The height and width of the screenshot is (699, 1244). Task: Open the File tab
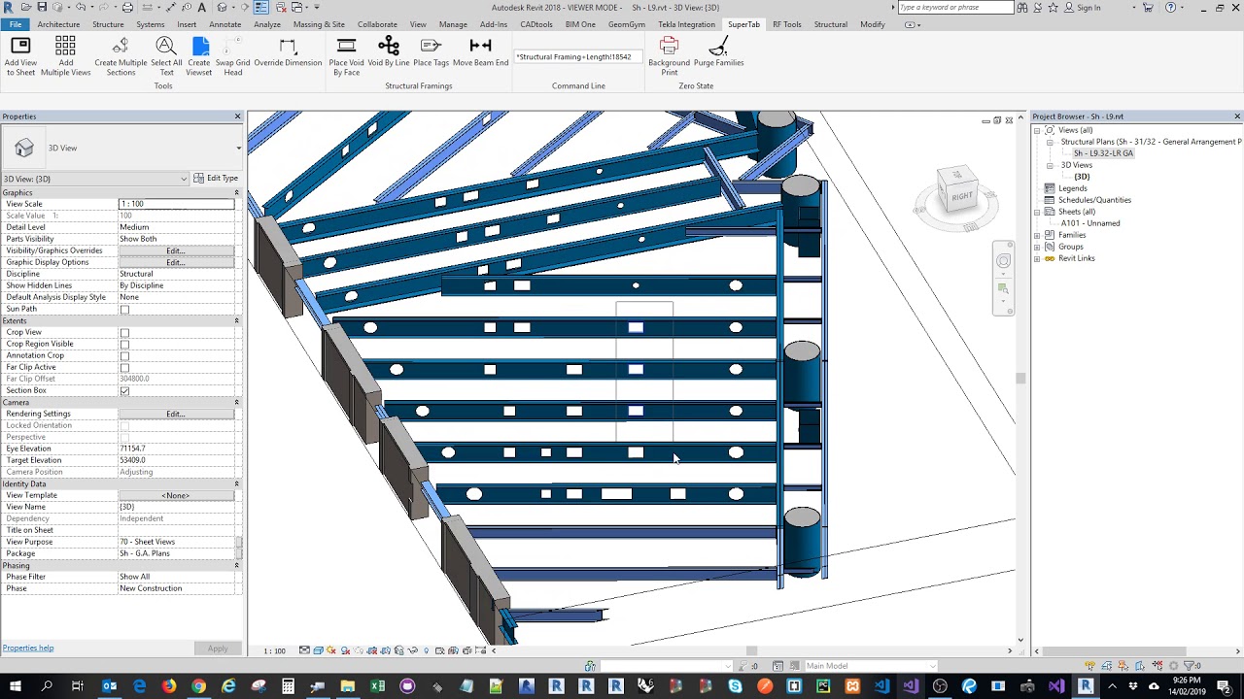pyautogui.click(x=15, y=24)
